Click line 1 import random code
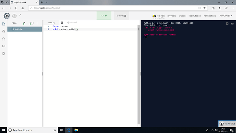This screenshot has width=236, height=133. (60, 26)
